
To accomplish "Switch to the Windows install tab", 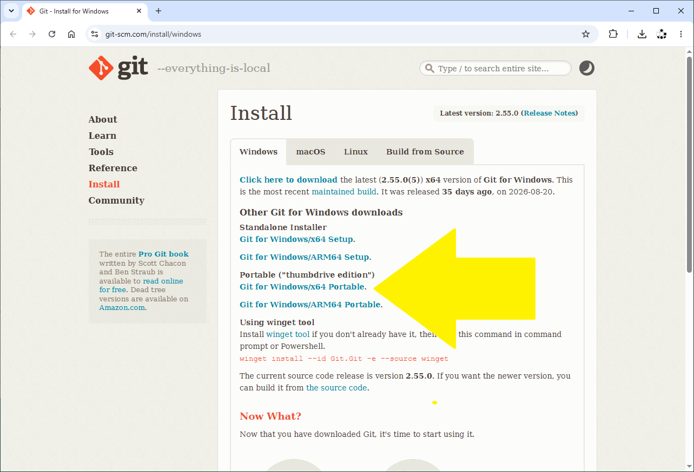I will point(259,152).
